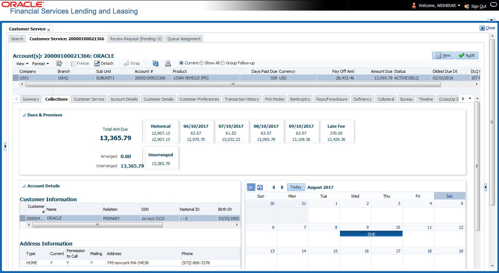Image resolution: width=499 pixels, height=273 pixels.
Task: Click the DUE event on calendar
Action: click(x=371, y=234)
